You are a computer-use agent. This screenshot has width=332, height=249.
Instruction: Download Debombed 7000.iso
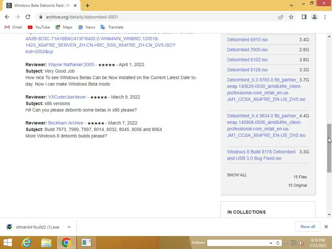pyautogui.click(x=247, y=50)
